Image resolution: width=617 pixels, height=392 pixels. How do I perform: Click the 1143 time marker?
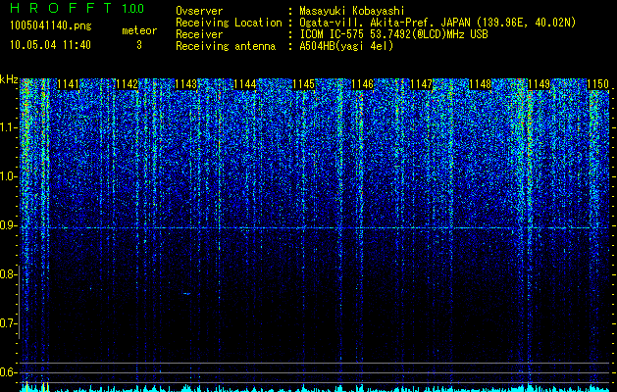[x=185, y=84]
